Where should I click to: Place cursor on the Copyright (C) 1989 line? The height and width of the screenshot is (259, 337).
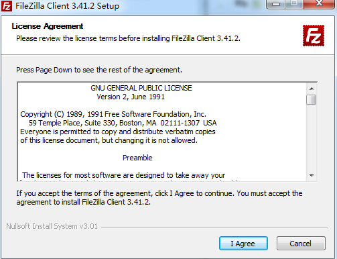tap(113, 114)
